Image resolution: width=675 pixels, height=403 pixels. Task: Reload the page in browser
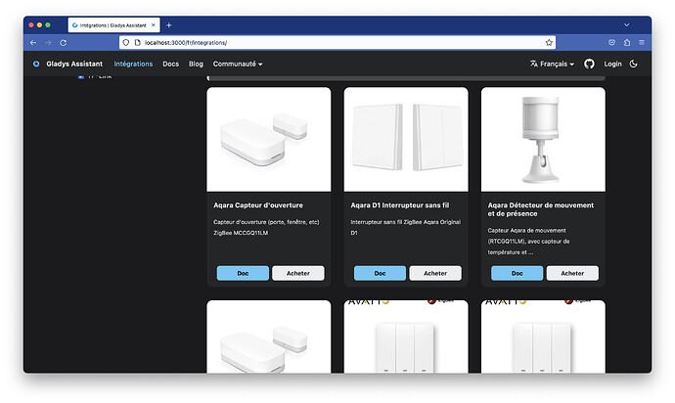click(x=64, y=43)
